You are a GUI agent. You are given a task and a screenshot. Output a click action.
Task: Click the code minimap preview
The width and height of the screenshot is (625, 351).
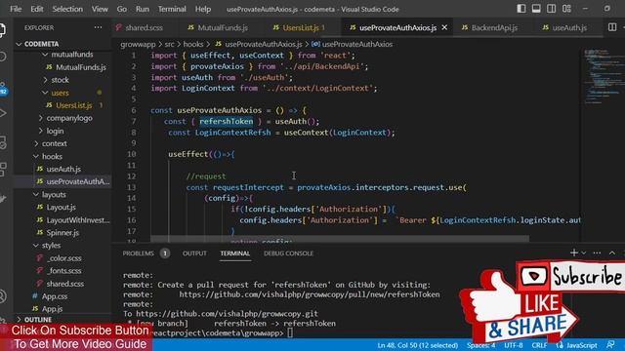602,76
